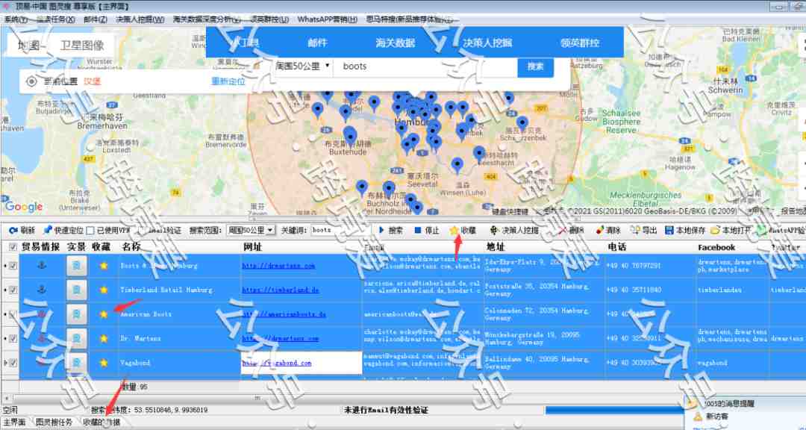Click the 刷新 refresh toolbar icon
The image size is (806, 430).
pos(13,231)
